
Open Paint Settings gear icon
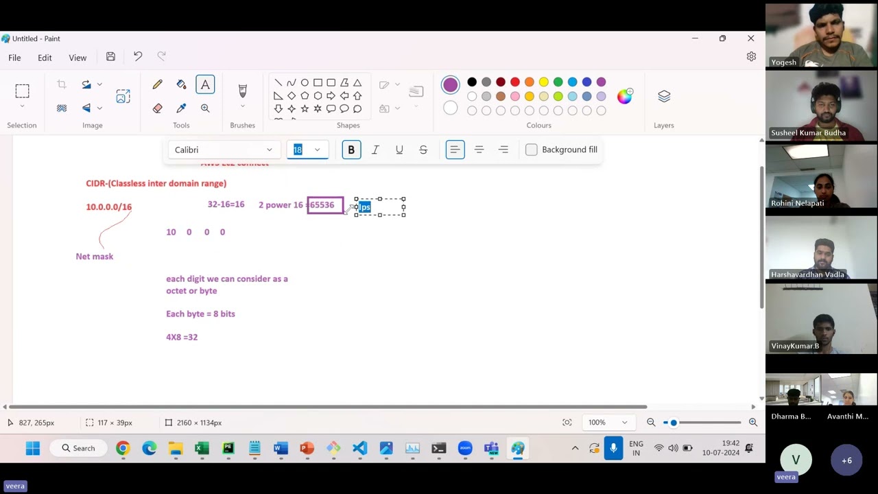(x=751, y=57)
